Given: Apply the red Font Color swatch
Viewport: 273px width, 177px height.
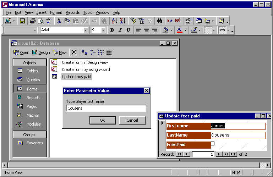Looking at the screenshot, I should click(180, 30).
